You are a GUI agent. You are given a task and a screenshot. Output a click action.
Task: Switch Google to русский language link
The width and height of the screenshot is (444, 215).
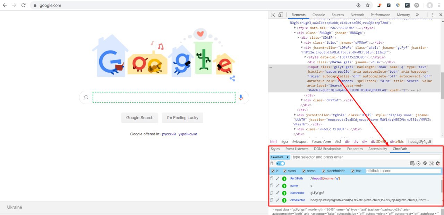(x=169, y=134)
